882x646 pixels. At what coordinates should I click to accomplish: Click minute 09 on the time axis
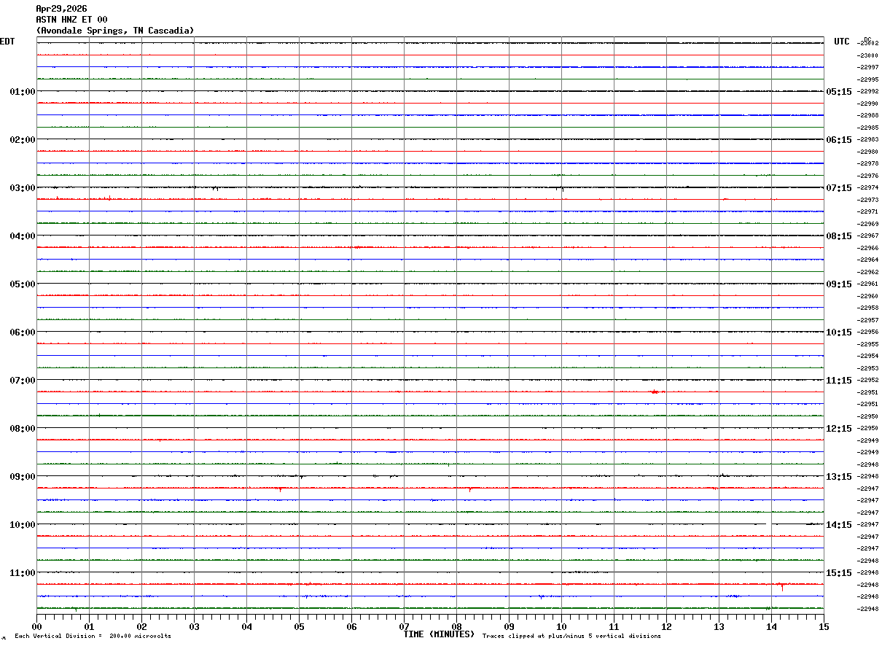(x=509, y=626)
